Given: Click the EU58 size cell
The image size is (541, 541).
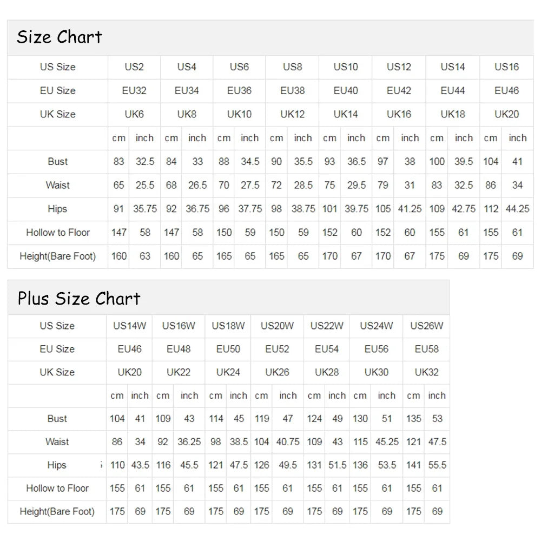Looking at the screenshot, I should pos(426,349).
